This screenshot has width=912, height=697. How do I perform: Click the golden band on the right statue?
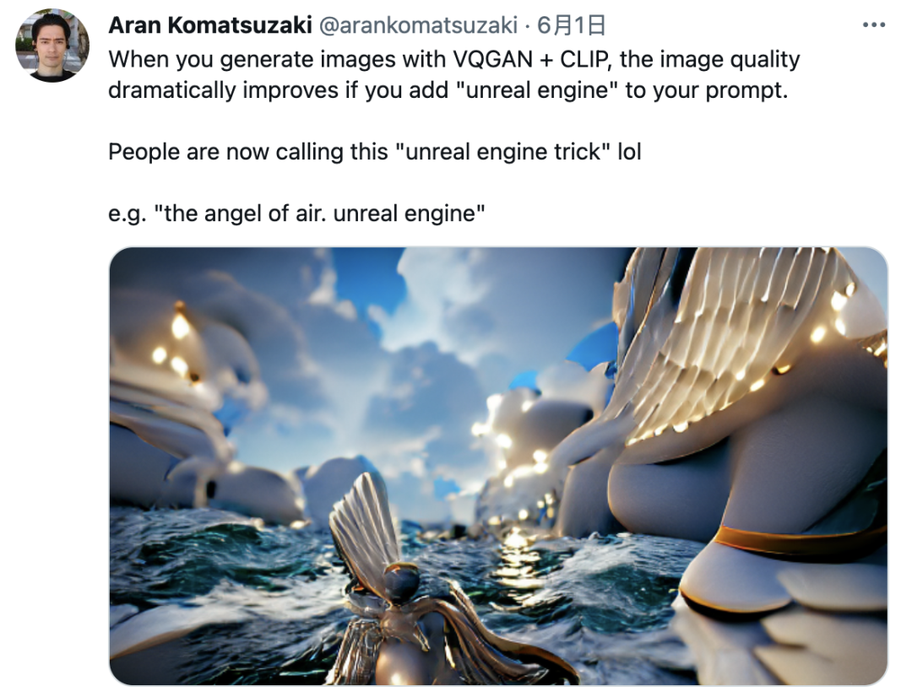[x=797, y=541]
